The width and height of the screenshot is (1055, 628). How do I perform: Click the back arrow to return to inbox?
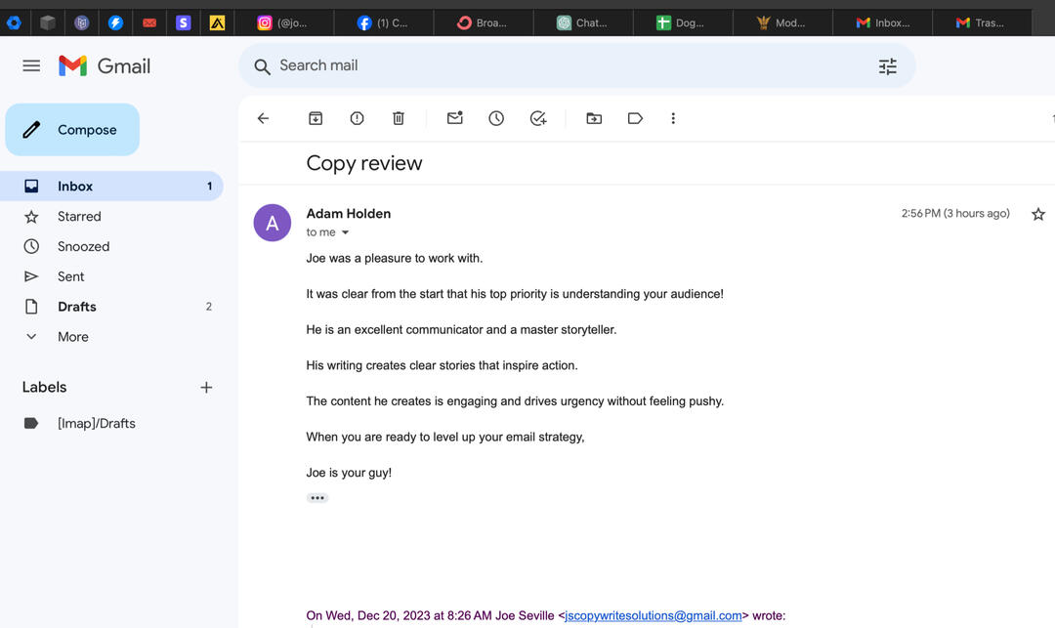coord(263,118)
